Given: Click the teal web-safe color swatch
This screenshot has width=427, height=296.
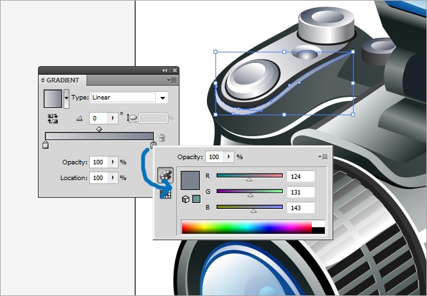Looking at the screenshot, I should 196,199.
